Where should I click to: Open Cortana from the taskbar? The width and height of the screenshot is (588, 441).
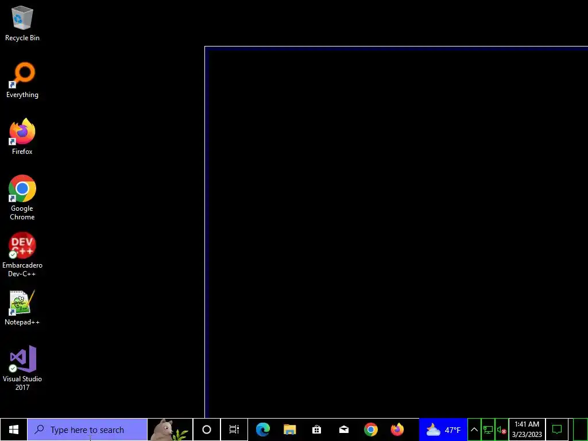tap(207, 430)
